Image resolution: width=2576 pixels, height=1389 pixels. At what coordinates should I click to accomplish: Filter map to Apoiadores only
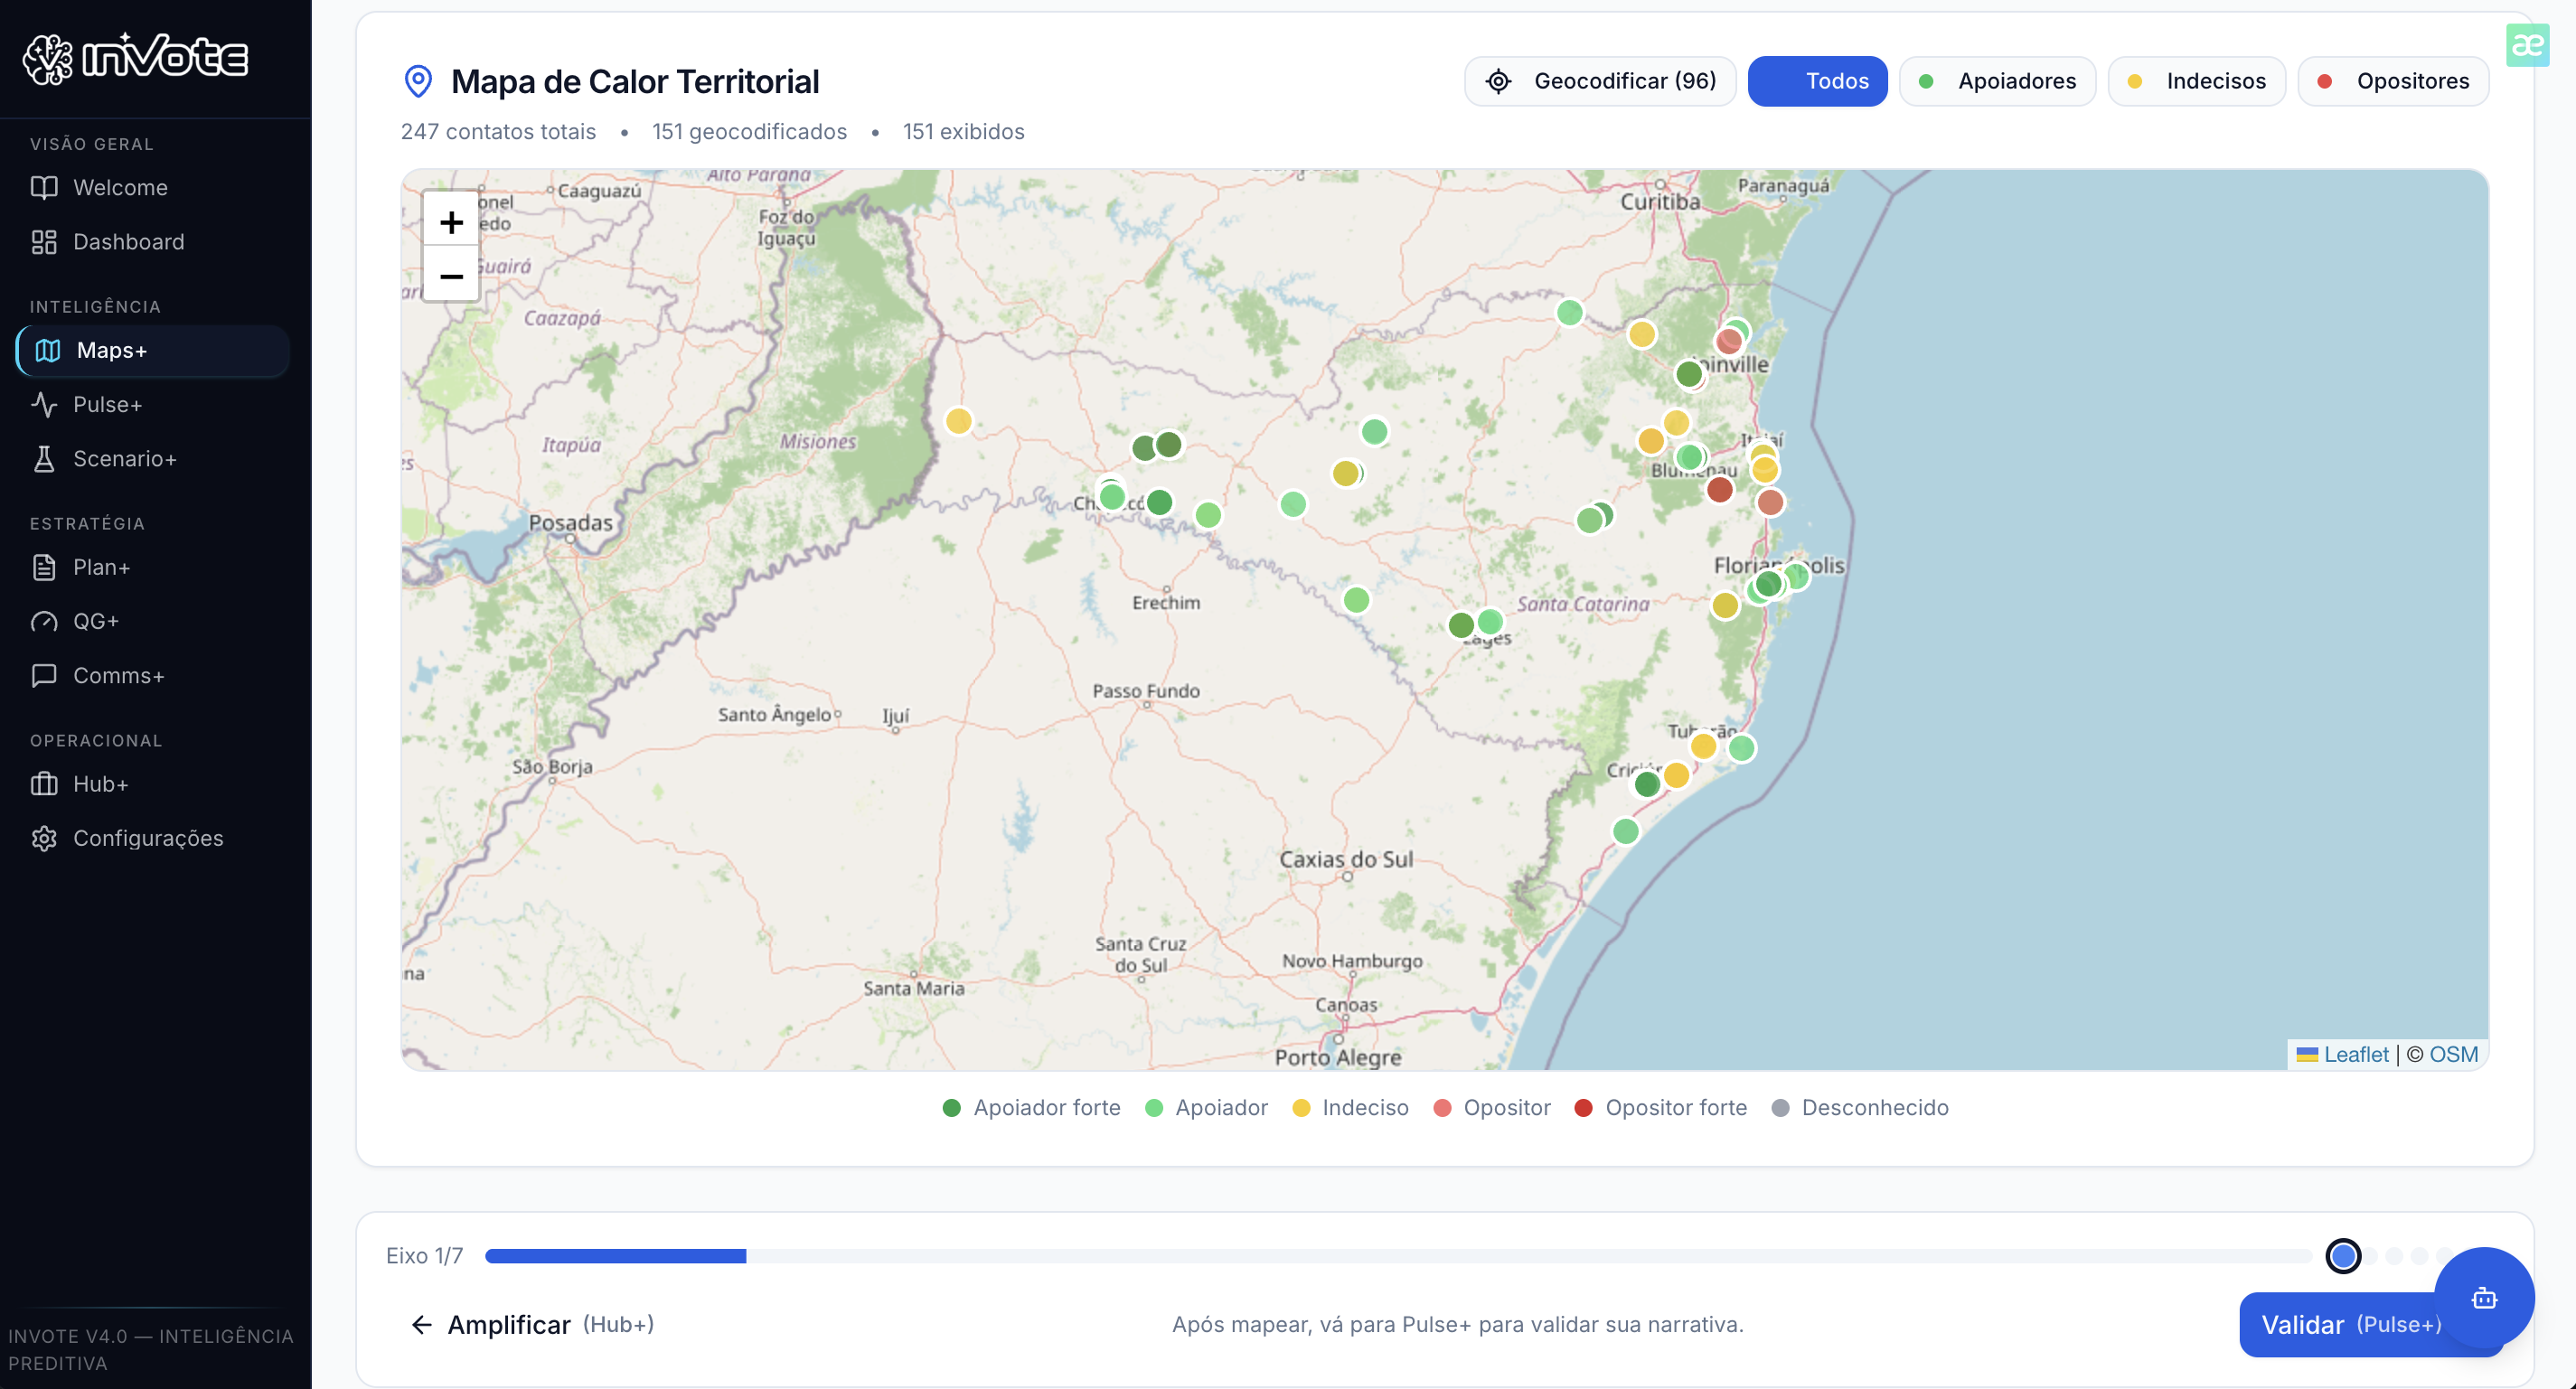click(1997, 81)
